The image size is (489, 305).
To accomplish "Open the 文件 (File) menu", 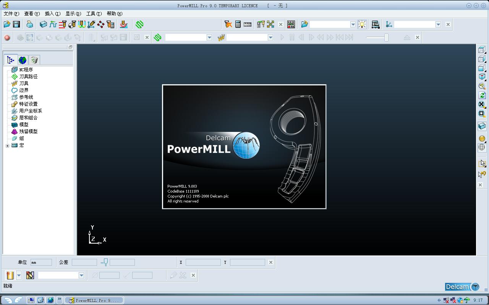I will 11,14.
